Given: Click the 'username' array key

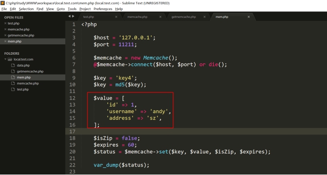Looking at the screenshot, I should point(121,111).
